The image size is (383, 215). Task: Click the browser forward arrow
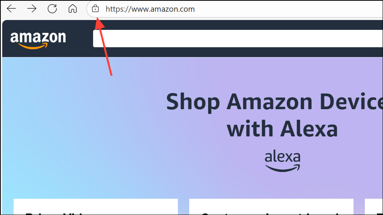tap(32, 9)
